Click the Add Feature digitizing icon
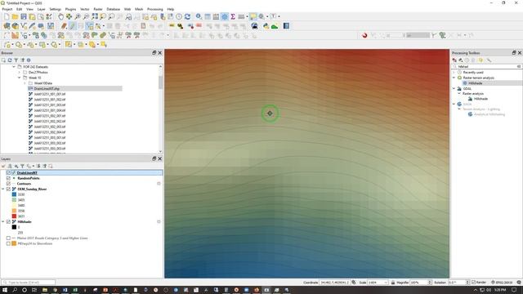The image size is (523, 294). (x=89, y=26)
